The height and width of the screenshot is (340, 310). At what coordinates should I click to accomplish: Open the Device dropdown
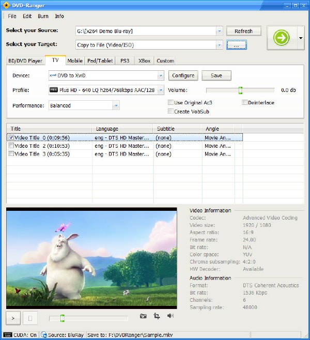161,75
